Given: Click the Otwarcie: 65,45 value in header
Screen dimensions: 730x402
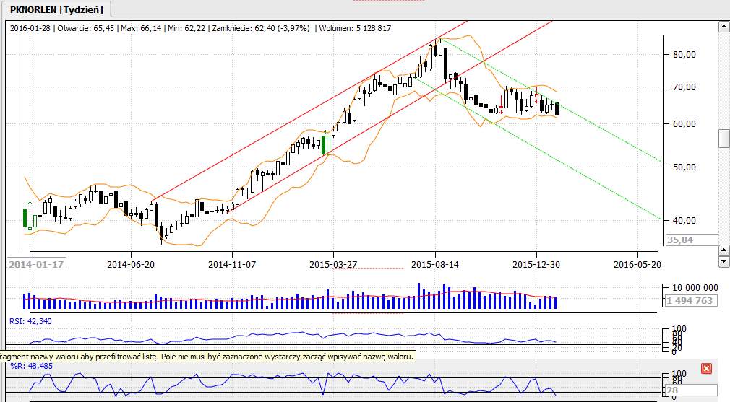Looking at the screenshot, I should pos(86,28).
